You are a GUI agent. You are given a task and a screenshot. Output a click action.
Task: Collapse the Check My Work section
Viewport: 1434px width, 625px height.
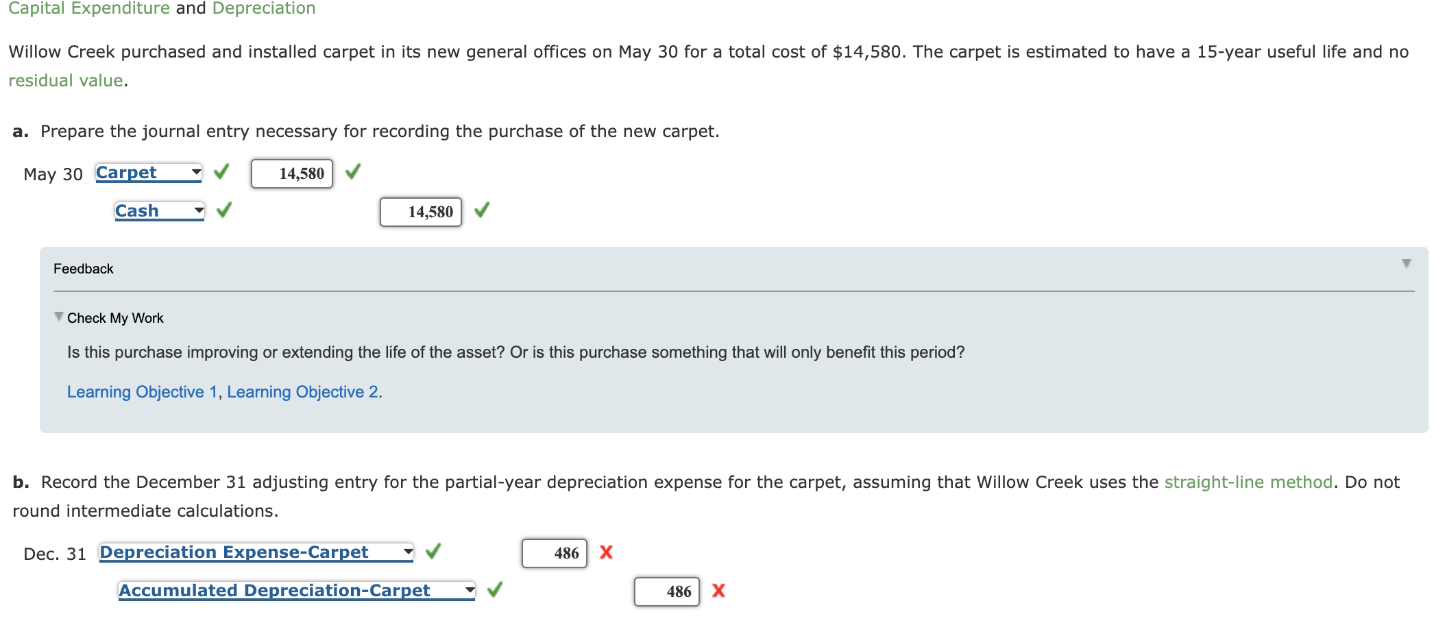pos(59,316)
